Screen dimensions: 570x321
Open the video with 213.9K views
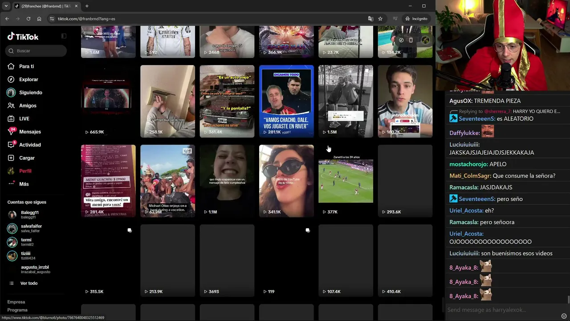click(167, 261)
